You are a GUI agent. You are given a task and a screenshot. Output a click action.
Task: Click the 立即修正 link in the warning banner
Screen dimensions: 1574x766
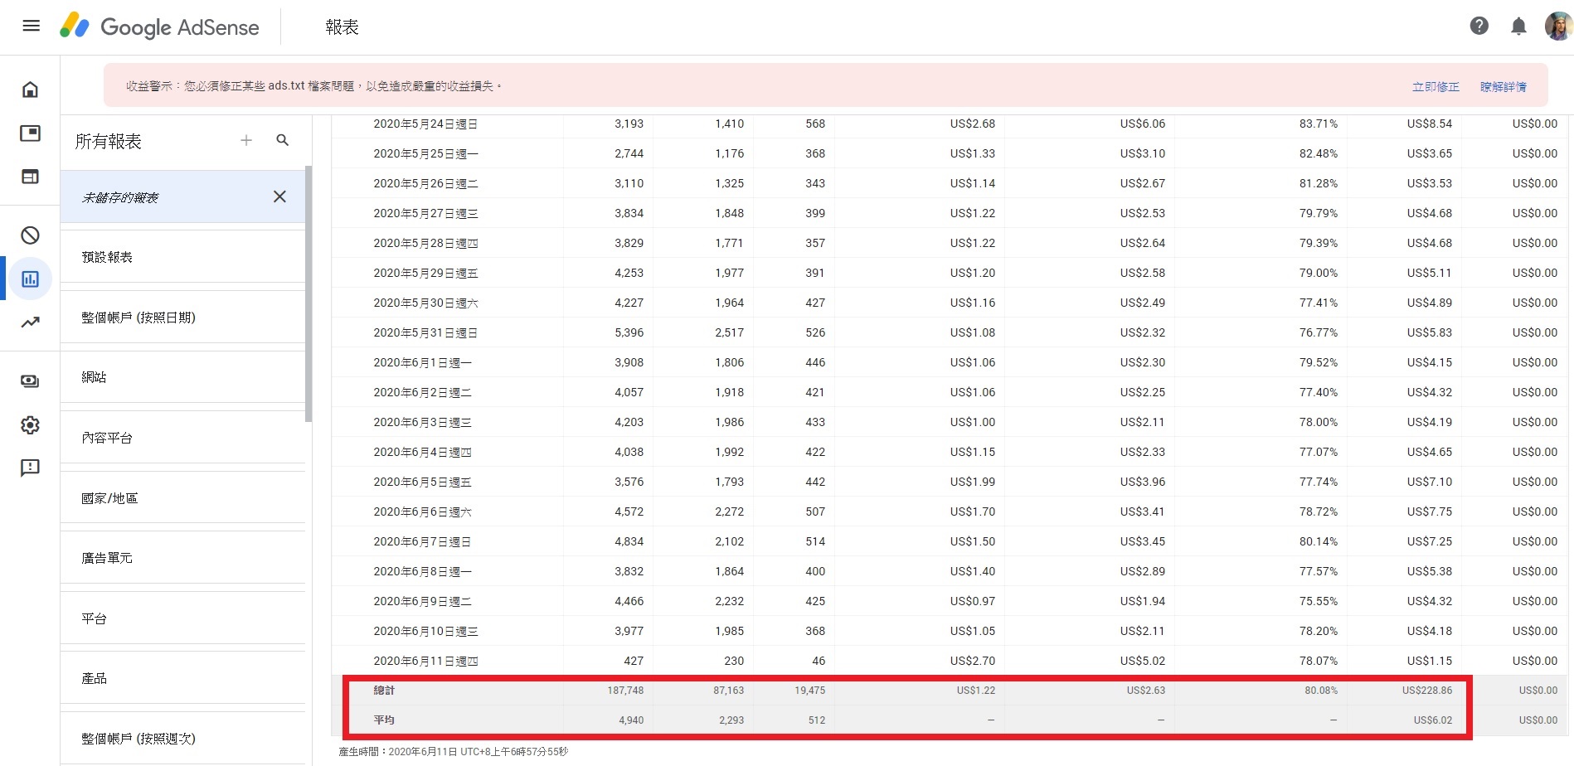pyautogui.click(x=1436, y=85)
